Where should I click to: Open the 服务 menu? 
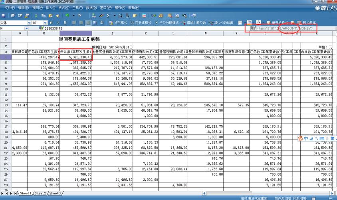(x=120, y=8)
